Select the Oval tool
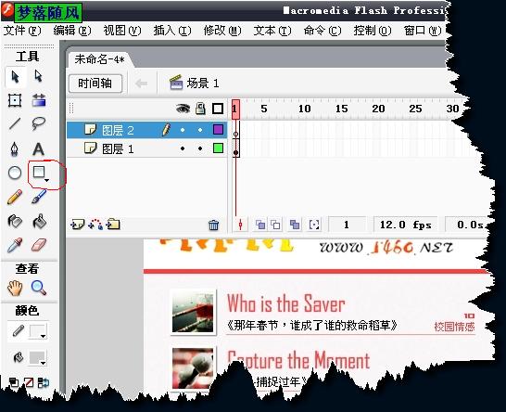This screenshot has width=506, height=412. pos(15,173)
